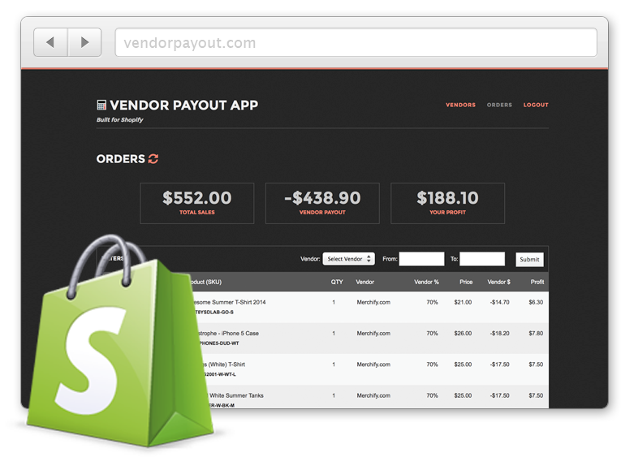The height and width of the screenshot is (466, 634).
Task: Click the browser back arrow button
Action: point(50,42)
